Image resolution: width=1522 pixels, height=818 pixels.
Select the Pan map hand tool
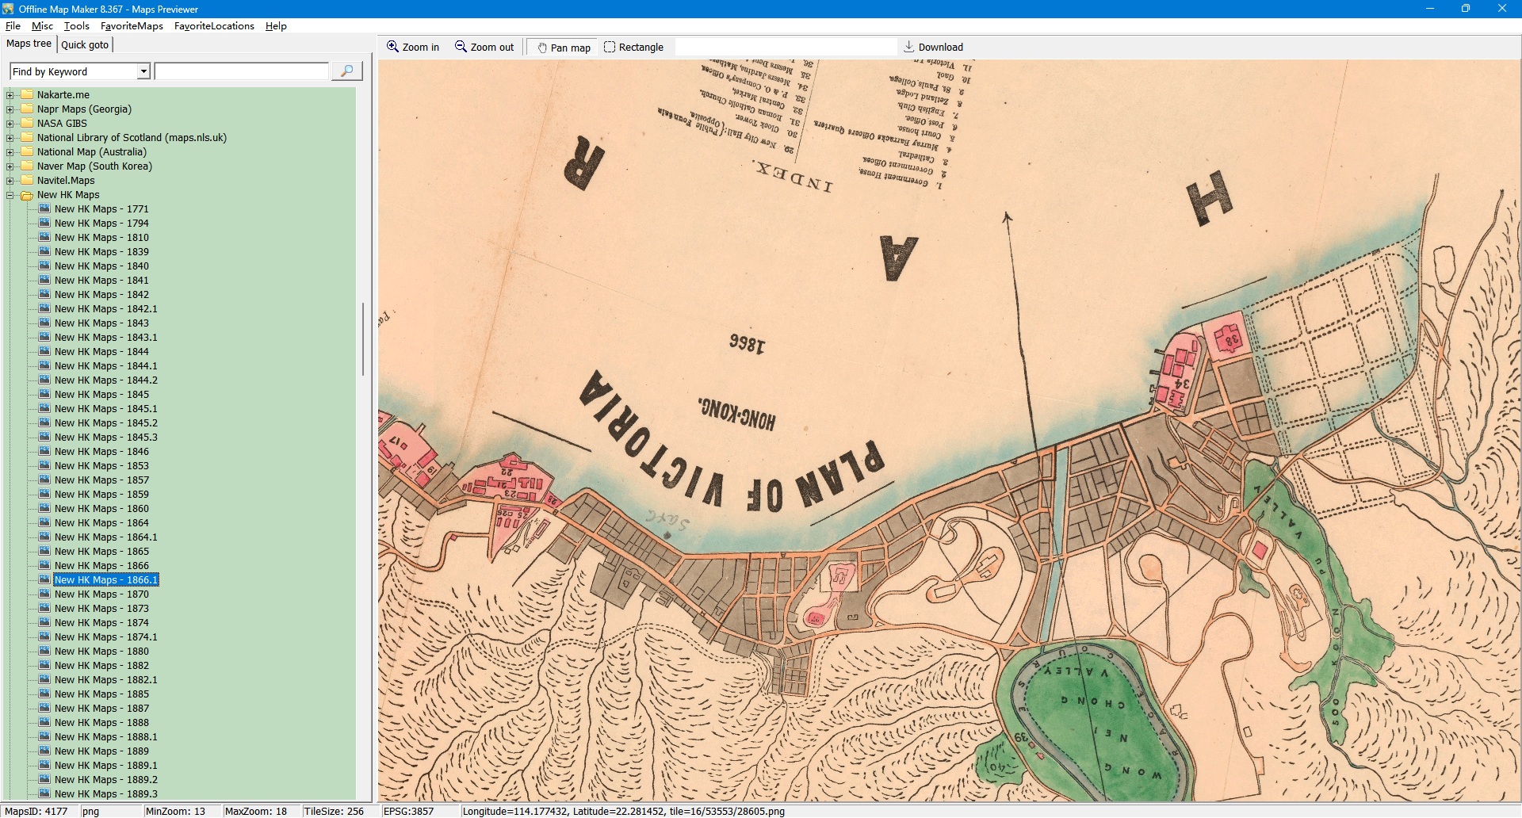[542, 48]
